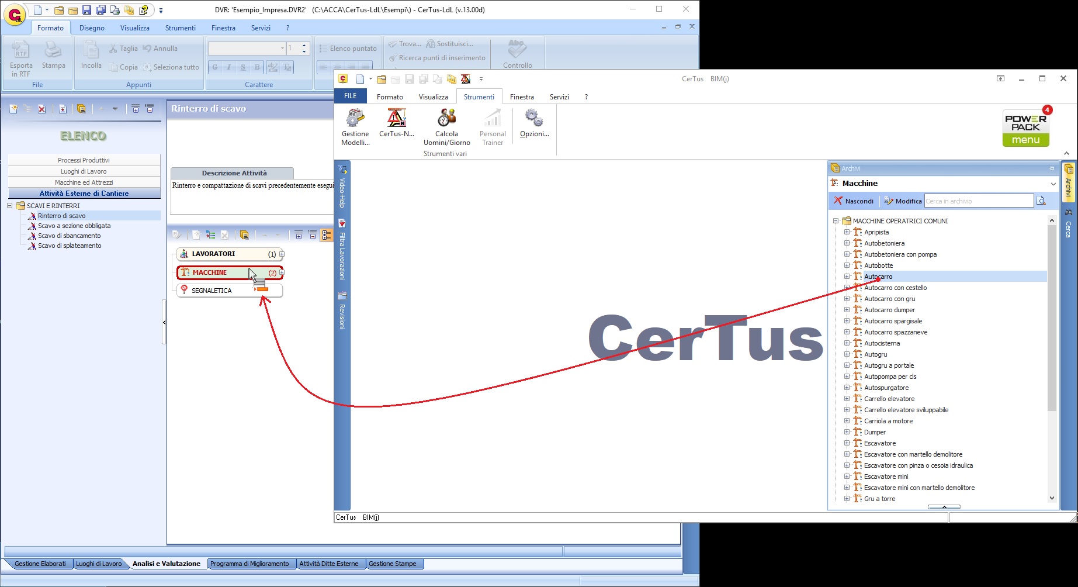1078x587 pixels.
Task: Select Carrello elevatore in archive
Action: point(889,399)
